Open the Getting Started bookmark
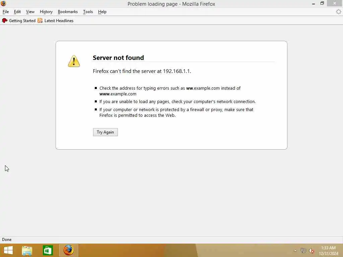Image resolution: width=343 pixels, height=257 pixels. point(19,20)
